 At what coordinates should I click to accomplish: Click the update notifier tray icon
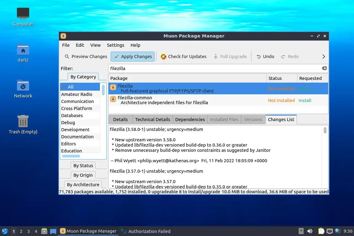337,231
